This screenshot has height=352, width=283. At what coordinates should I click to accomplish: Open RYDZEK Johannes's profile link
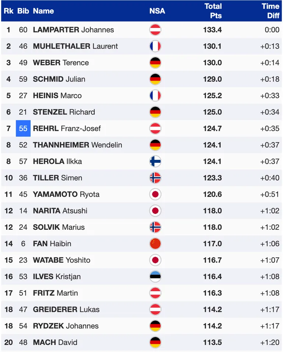click(66, 326)
